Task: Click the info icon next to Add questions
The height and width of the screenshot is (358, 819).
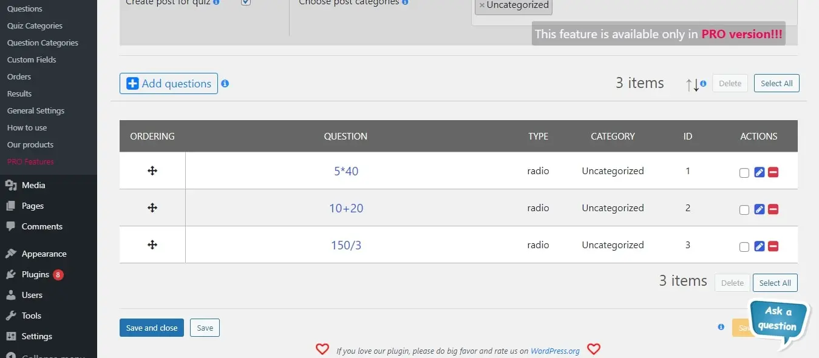Action: pyautogui.click(x=225, y=84)
